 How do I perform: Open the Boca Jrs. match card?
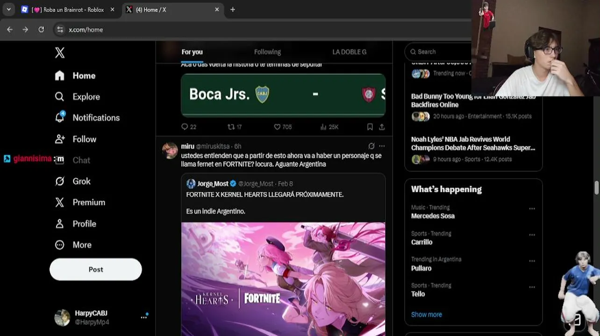(283, 95)
